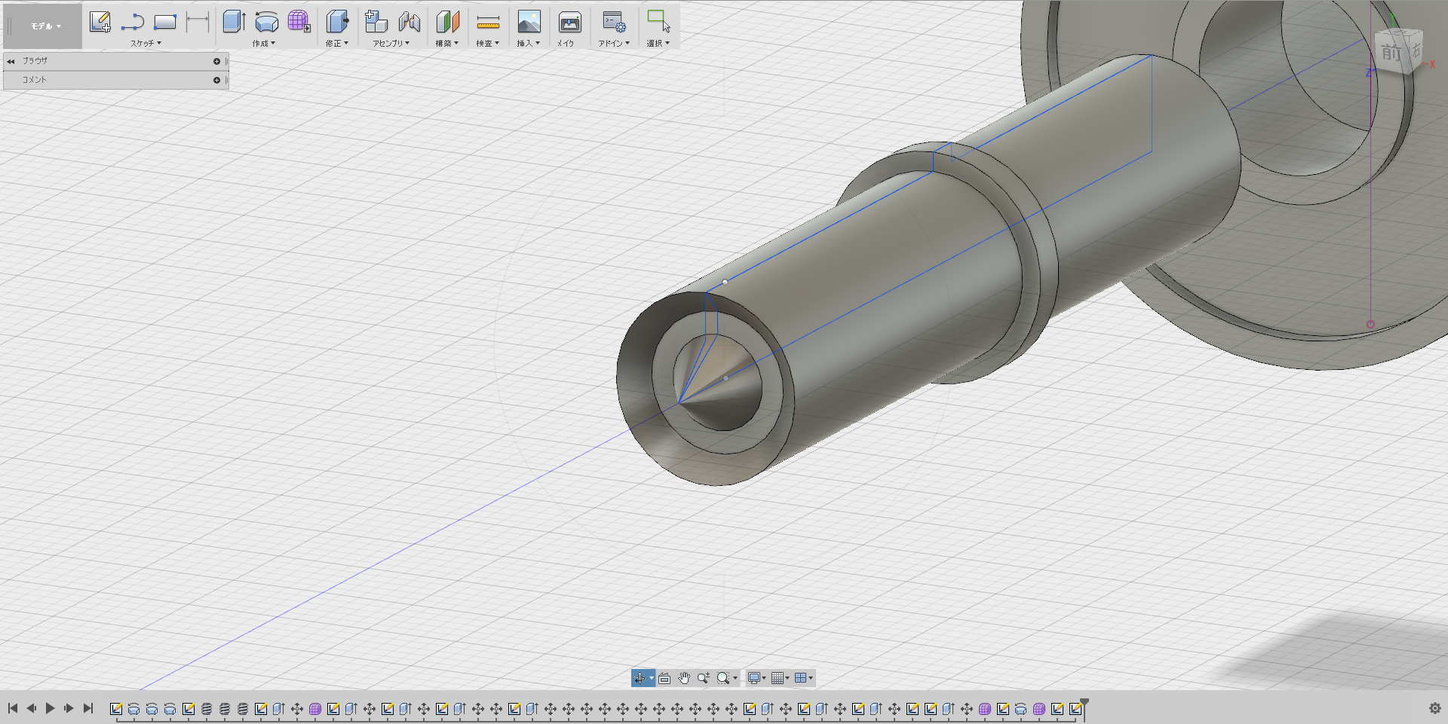Activate the Orbit navigation tool
Image resolution: width=1448 pixels, height=724 pixels.
click(x=640, y=678)
